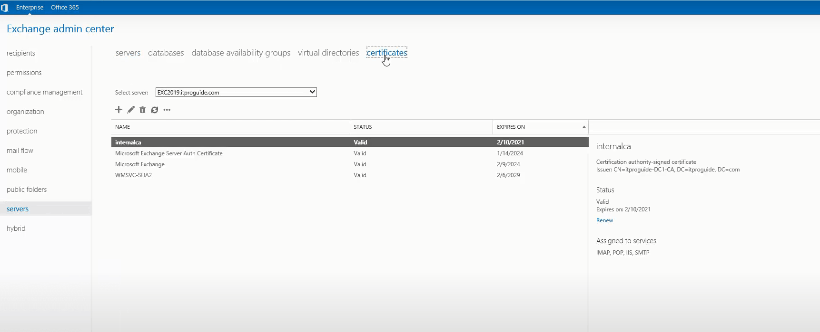The image size is (820, 332).
Task: Click the delete trash can icon
Action: coord(142,110)
